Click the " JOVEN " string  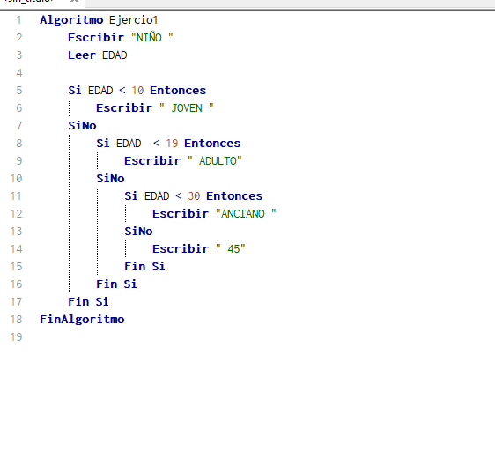click(187, 107)
